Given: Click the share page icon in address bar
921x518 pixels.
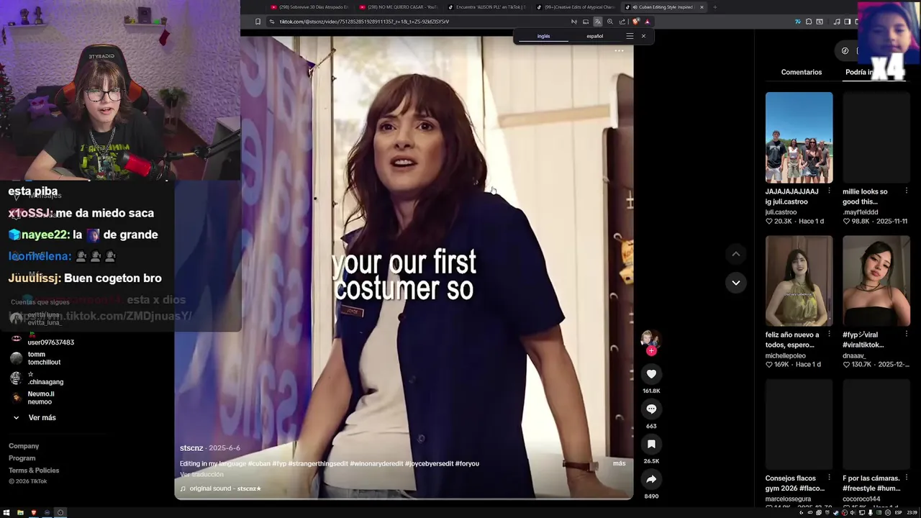Looking at the screenshot, I should pyautogui.click(x=622, y=22).
